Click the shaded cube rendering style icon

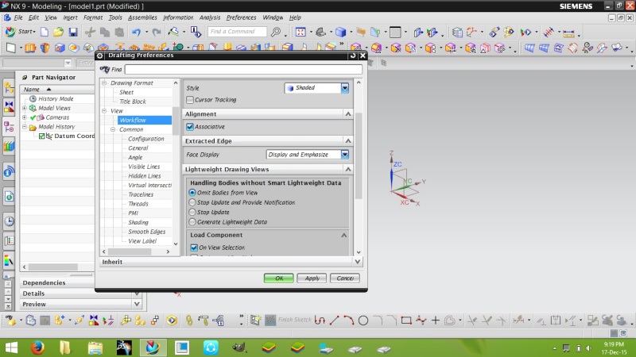pyautogui.click(x=341, y=32)
